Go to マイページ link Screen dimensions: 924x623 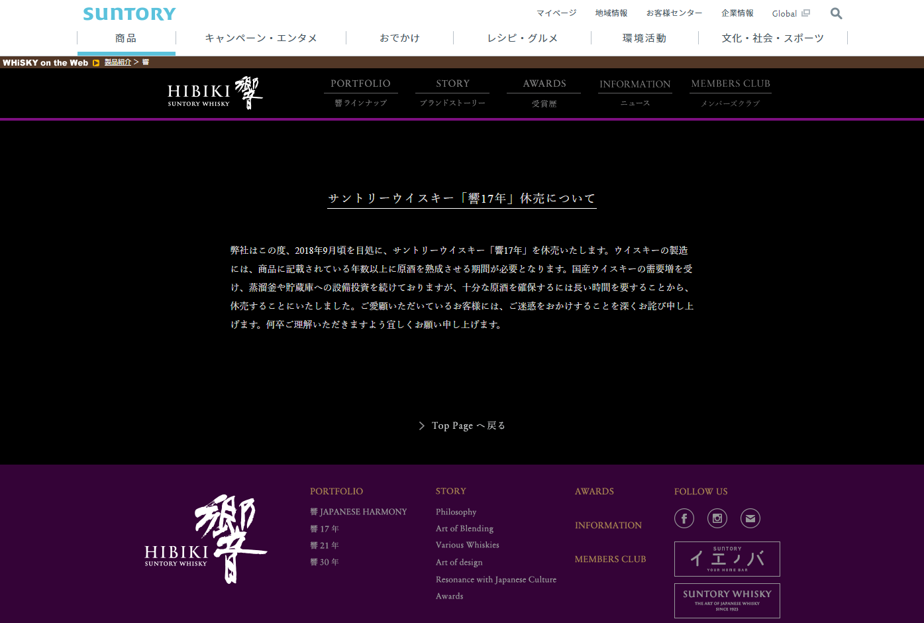point(556,13)
